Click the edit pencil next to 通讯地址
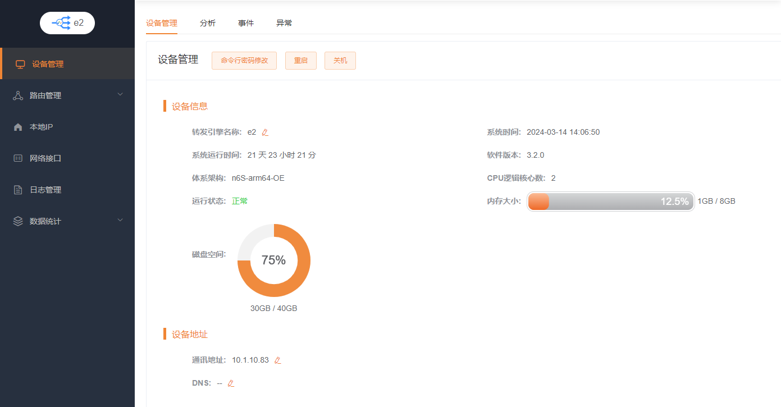 pyautogui.click(x=277, y=360)
